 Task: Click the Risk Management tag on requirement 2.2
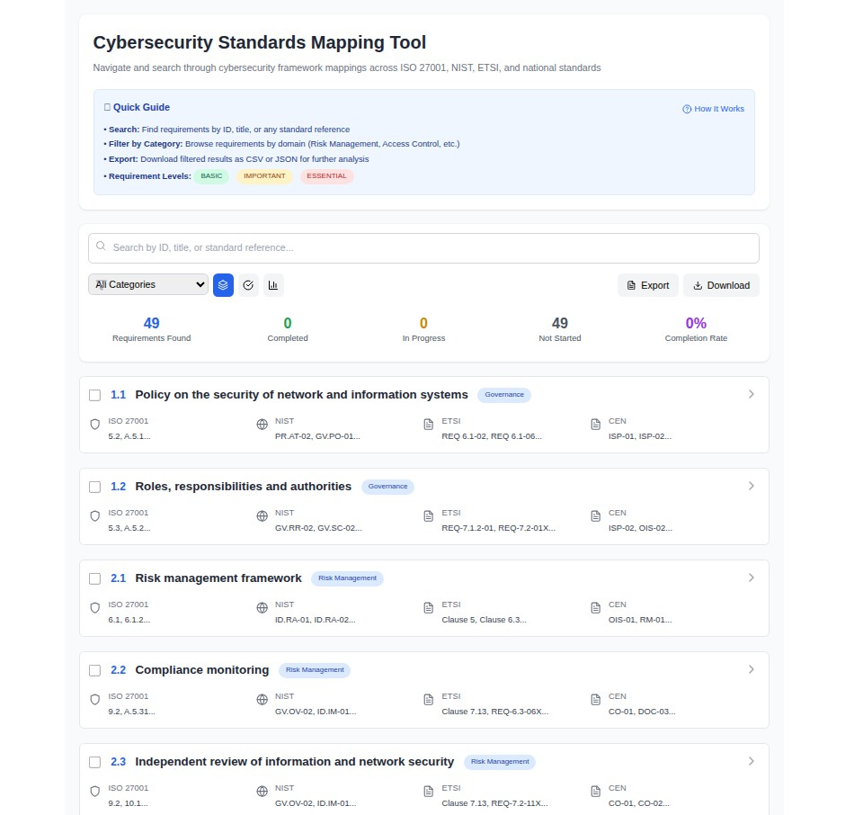(x=315, y=670)
